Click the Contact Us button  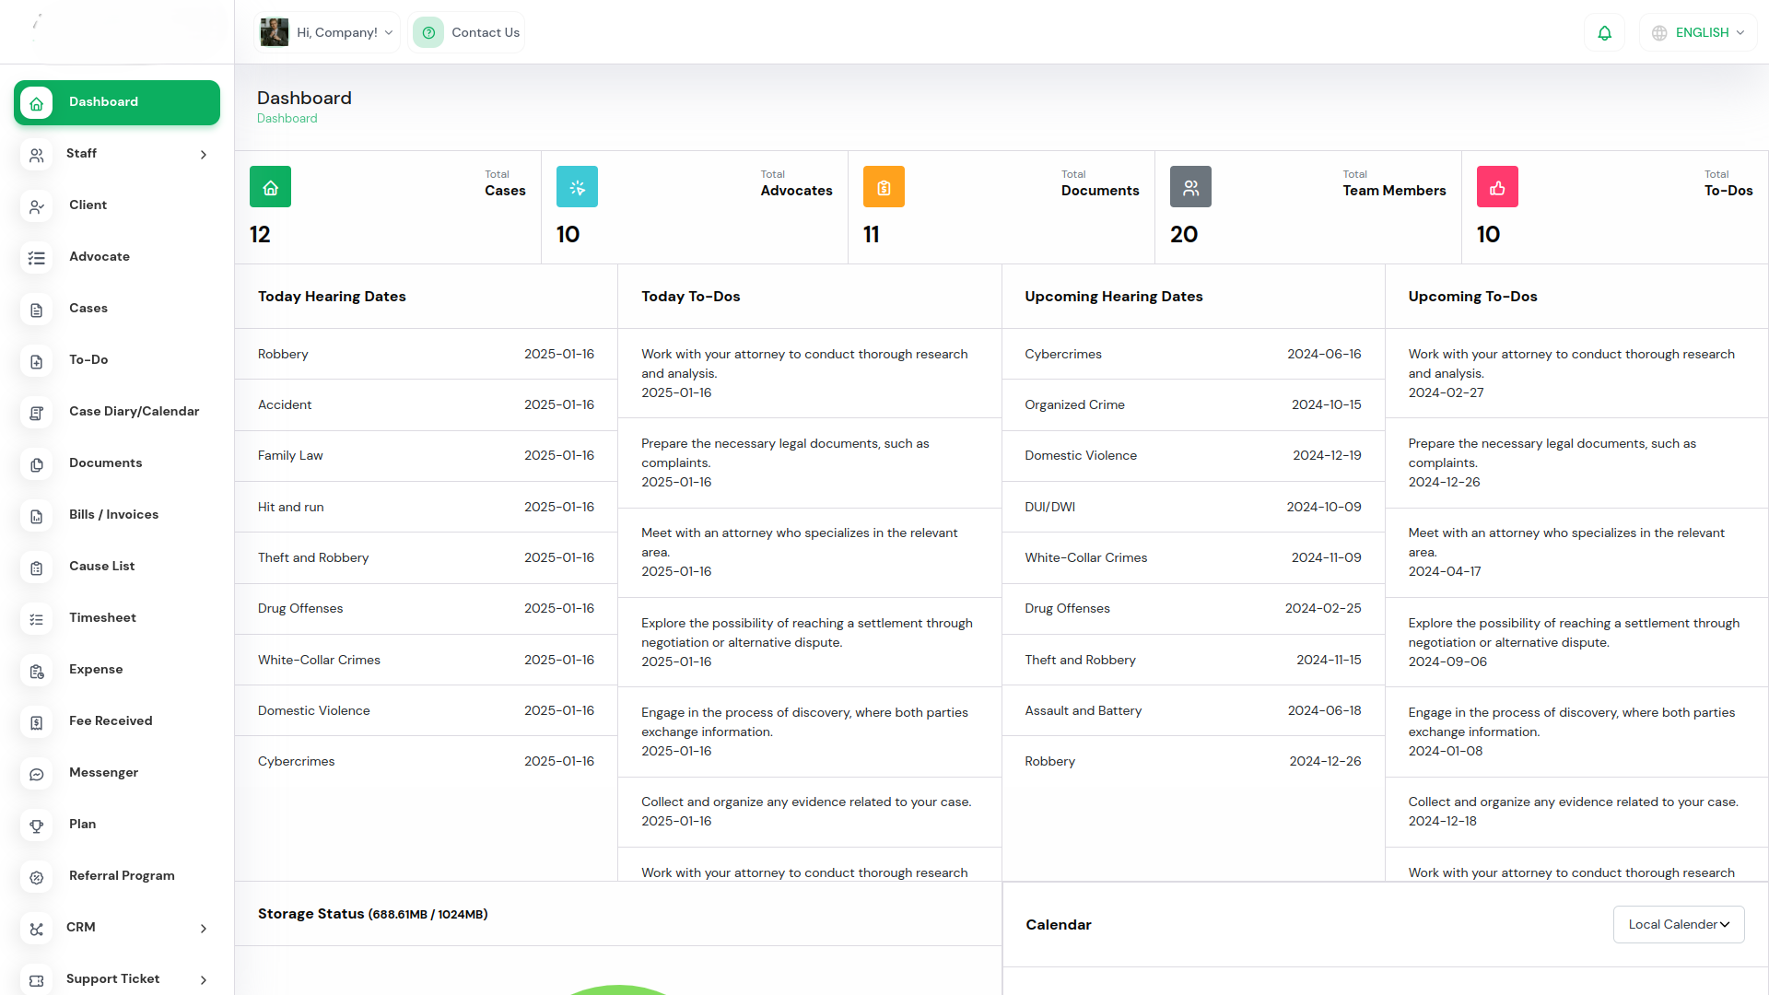pos(485,33)
